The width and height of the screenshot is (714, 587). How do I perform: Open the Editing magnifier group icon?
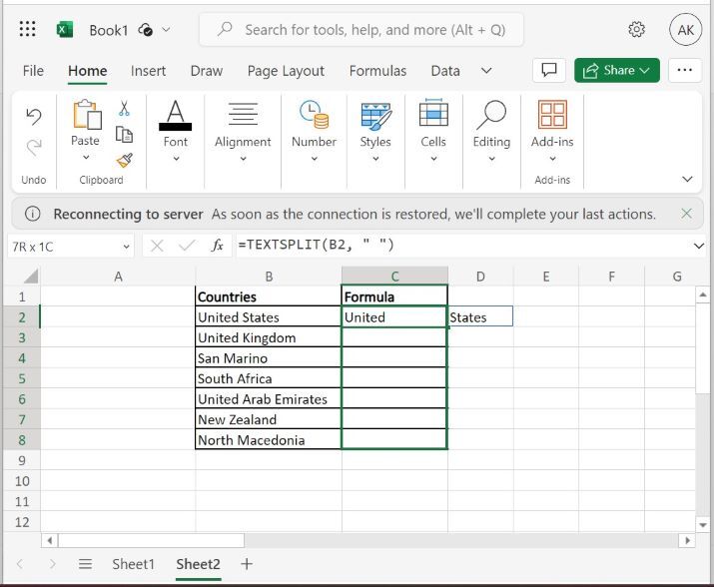click(x=491, y=115)
